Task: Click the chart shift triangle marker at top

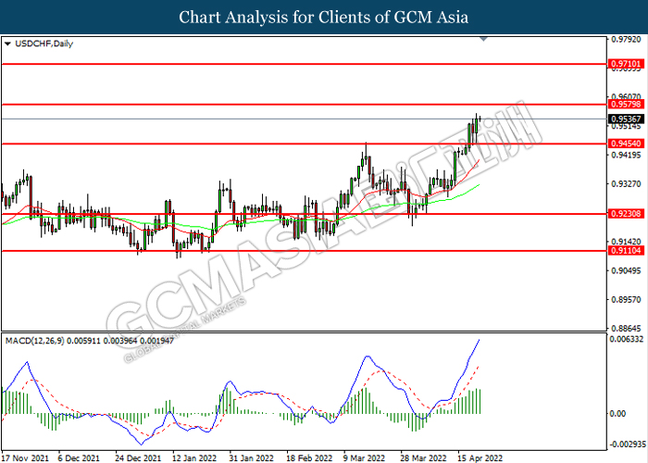Action: [483, 39]
